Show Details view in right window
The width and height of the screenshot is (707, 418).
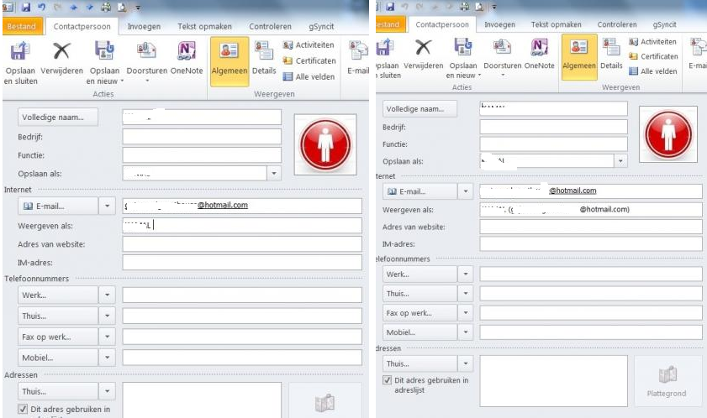click(x=611, y=54)
